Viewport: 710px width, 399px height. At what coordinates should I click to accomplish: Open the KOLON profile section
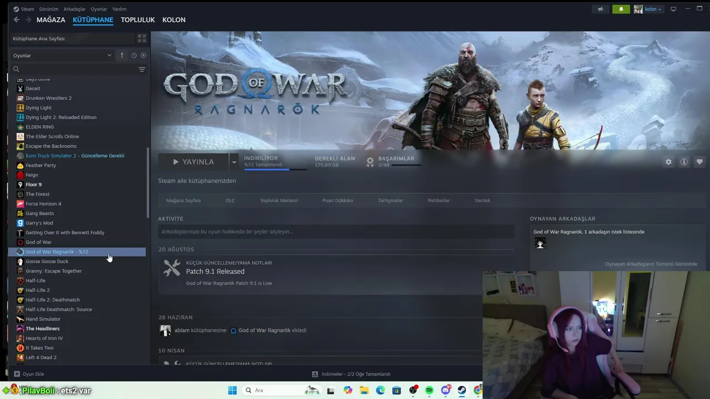coord(174,20)
